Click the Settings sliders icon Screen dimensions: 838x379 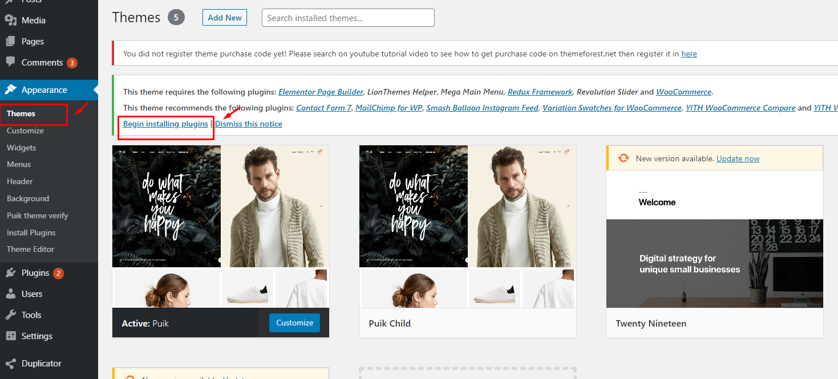coord(10,336)
